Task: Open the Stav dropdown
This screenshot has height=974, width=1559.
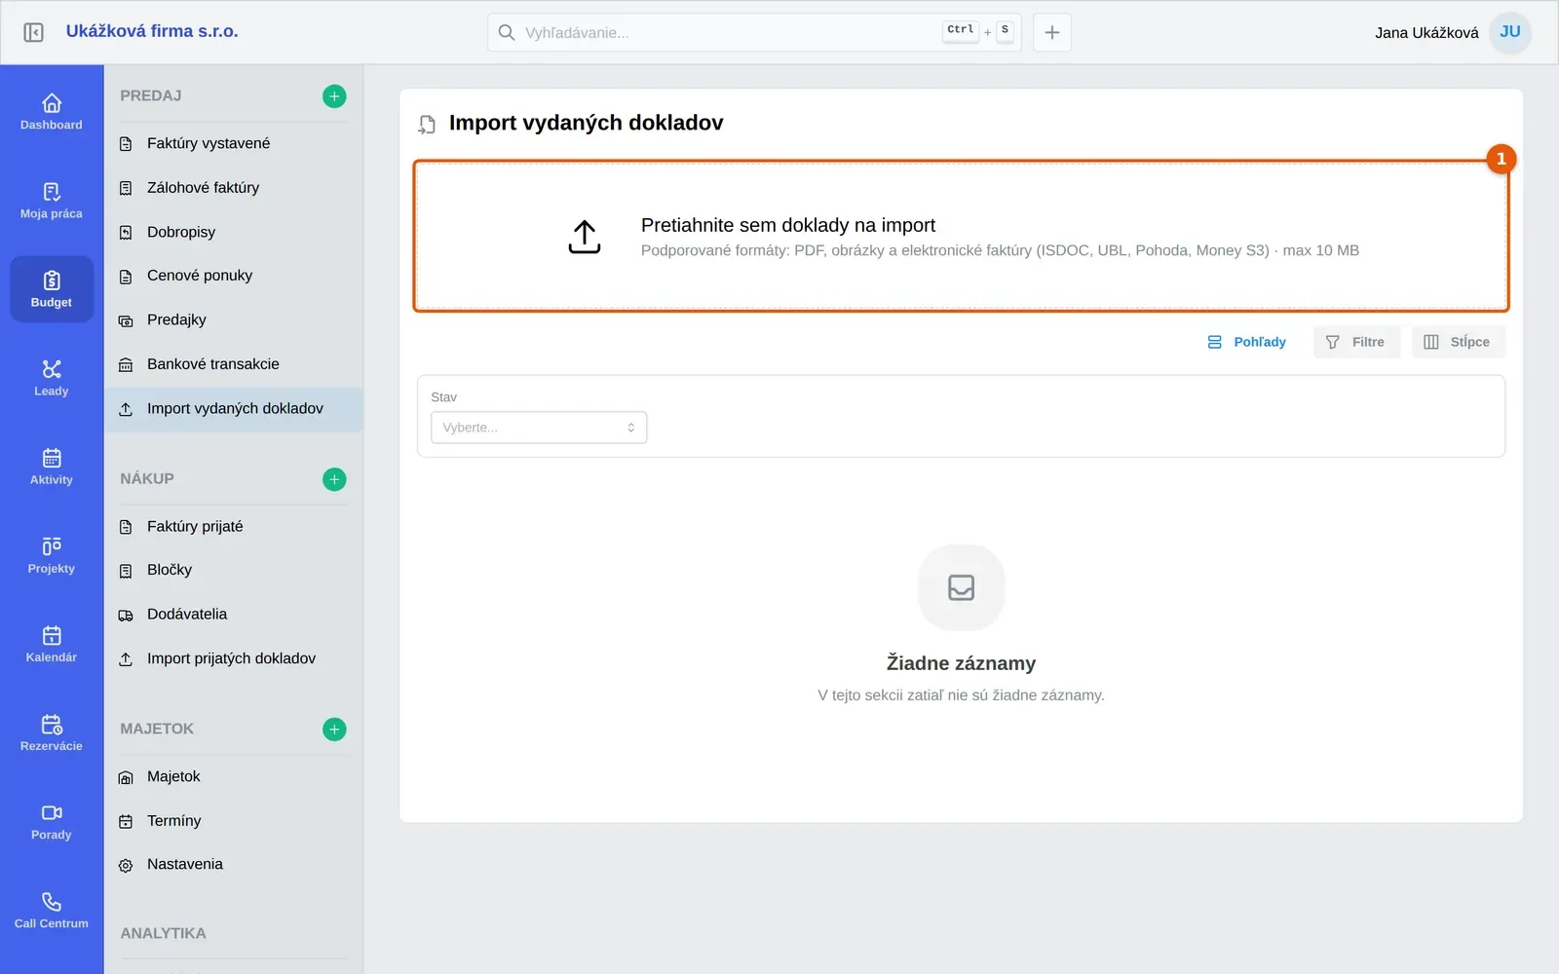Action: tap(539, 428)
